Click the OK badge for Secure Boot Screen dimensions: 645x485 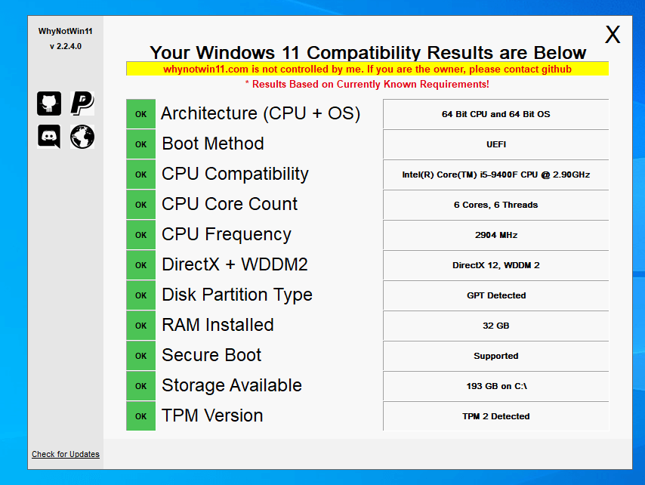140,355
